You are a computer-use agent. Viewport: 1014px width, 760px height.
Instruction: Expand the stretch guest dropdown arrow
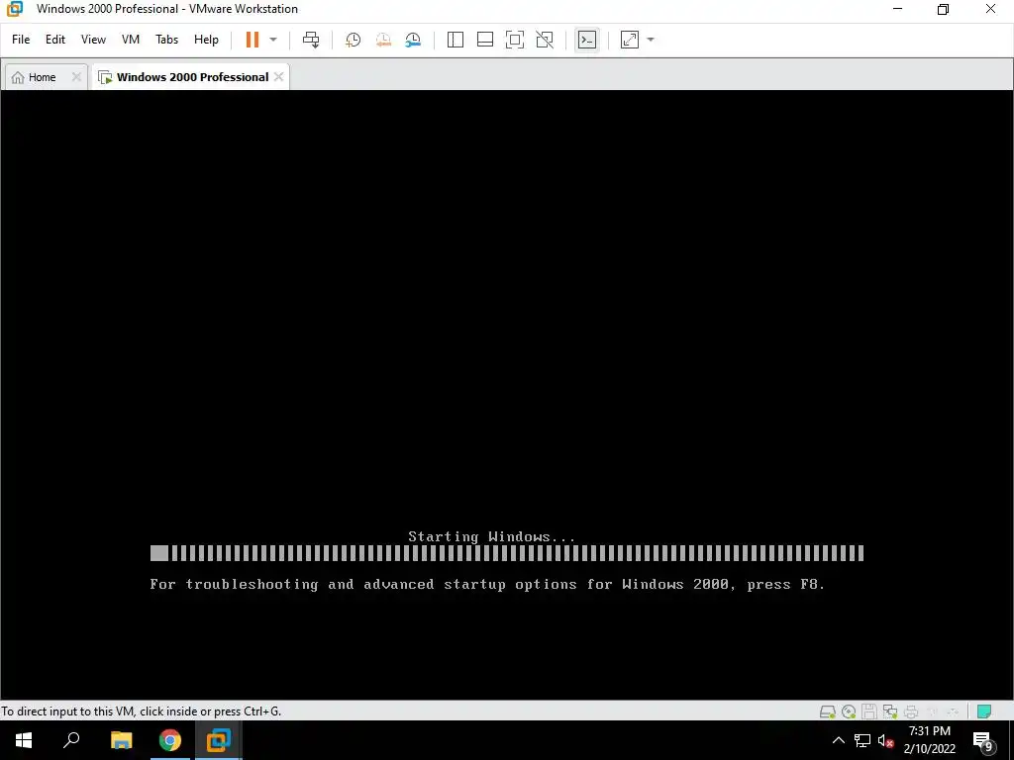(x=651, y=40)
